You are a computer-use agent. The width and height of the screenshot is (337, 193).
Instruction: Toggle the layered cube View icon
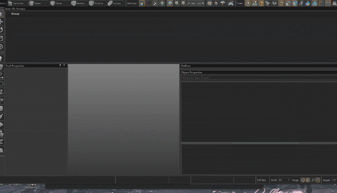pyautogui.click(x=288, y=3)
